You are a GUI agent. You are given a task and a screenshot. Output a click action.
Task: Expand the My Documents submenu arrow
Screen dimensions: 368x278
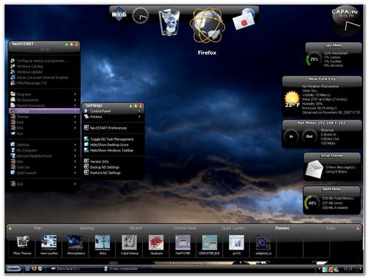tap(75, 100)
